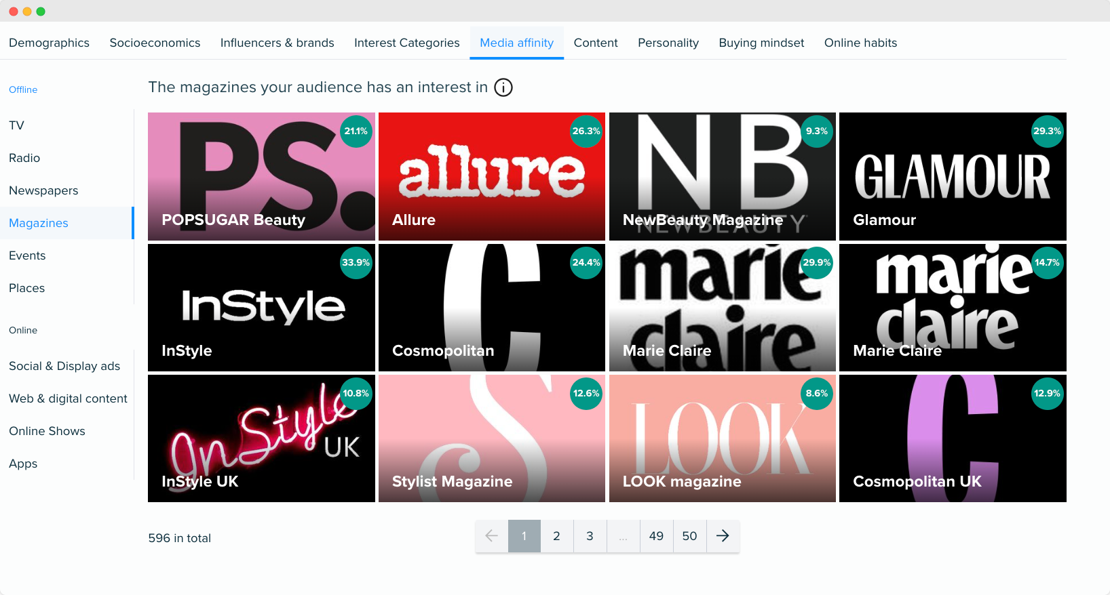The image size is (1110, 595).
Task: Open the Stylist Magazine card
Action: 492,438
